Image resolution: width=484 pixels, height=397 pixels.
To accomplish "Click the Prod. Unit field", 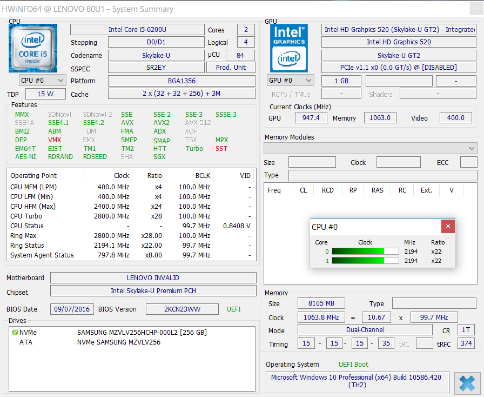I will [231, 68].
